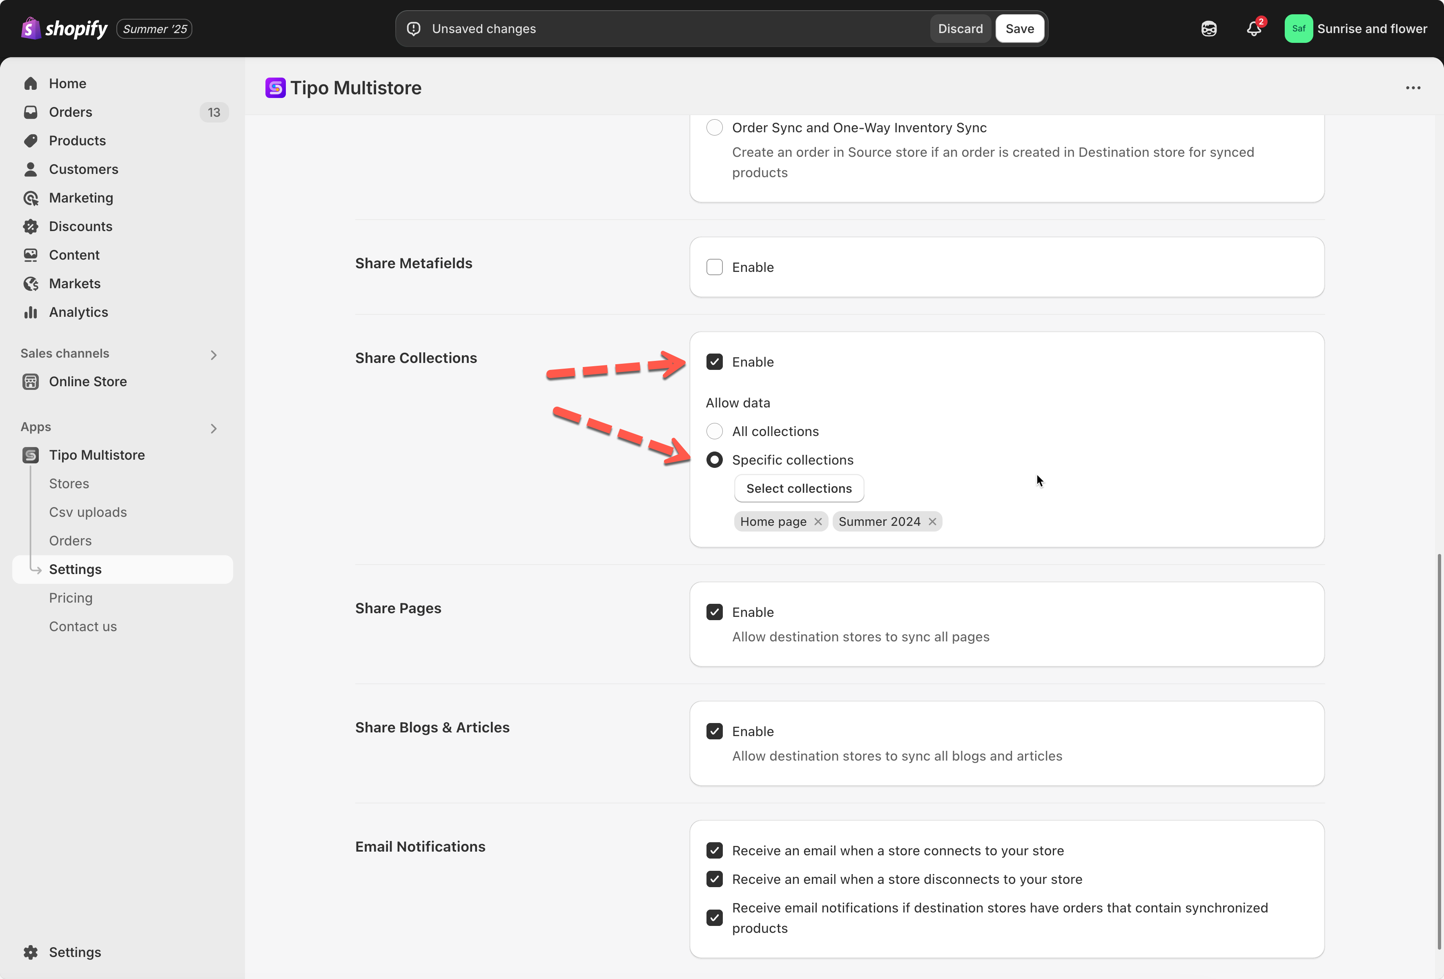Enable Share Metafields checkbox

click(x=714, y=267)
